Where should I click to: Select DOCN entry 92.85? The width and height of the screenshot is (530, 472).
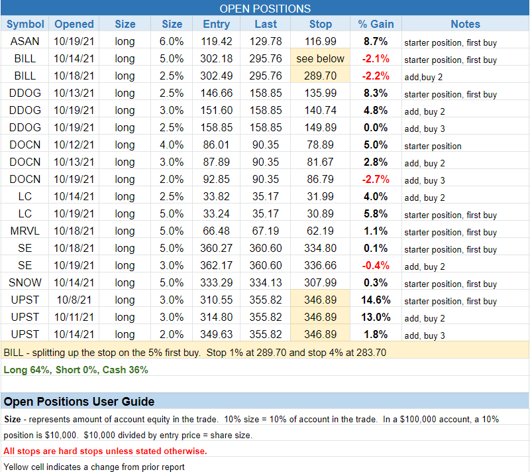click(x=217, y=179)
